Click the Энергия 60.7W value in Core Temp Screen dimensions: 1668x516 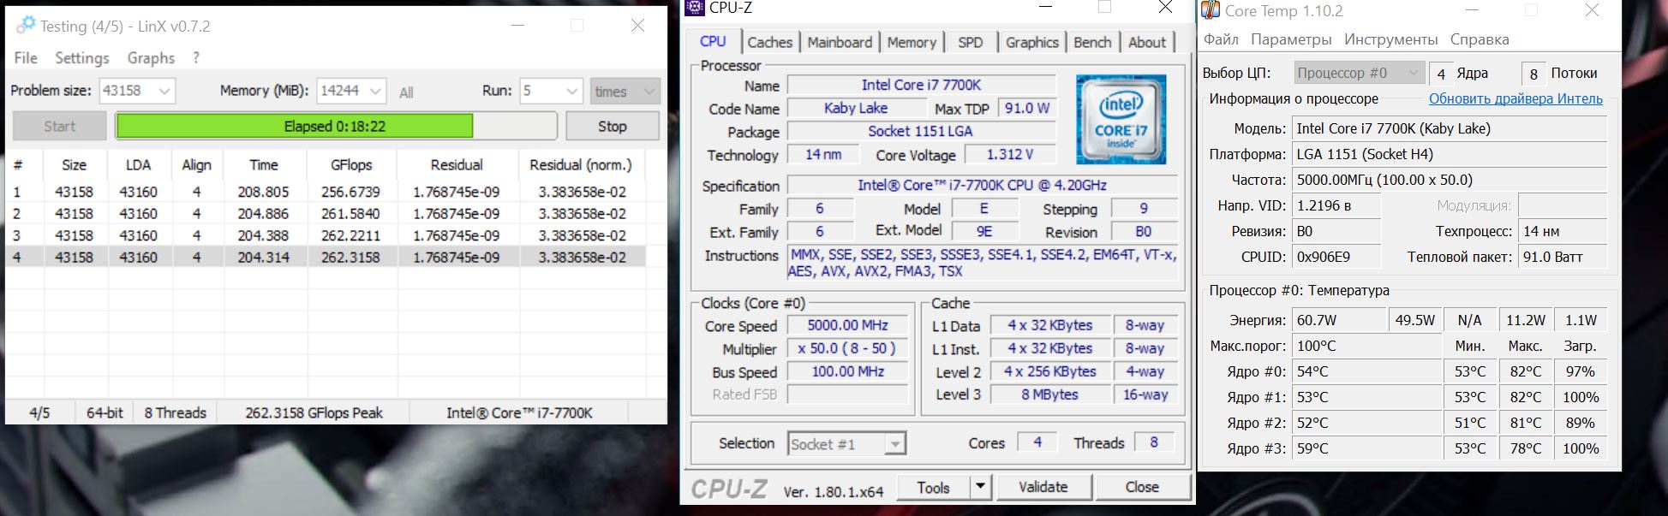(x=1337, y=320)
